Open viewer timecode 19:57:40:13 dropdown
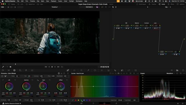 pyautogui.click(x=90, y=7)
